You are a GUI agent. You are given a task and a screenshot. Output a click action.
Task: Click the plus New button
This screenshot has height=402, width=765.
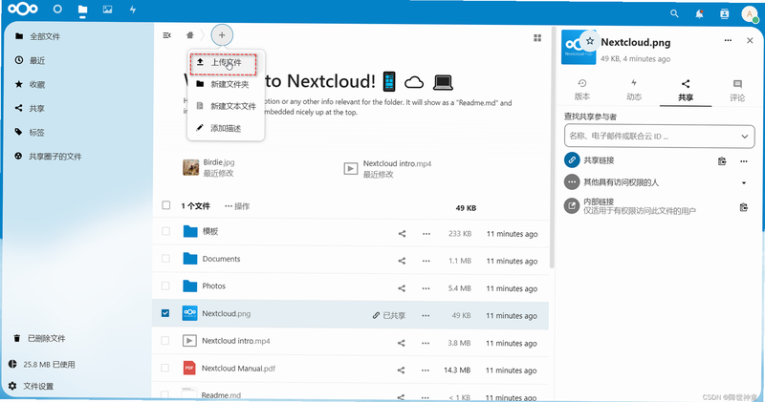pos(222,35)
